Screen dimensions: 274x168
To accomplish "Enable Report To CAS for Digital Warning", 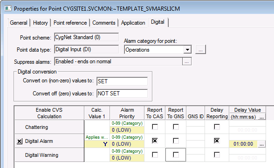I will [155, 155].
